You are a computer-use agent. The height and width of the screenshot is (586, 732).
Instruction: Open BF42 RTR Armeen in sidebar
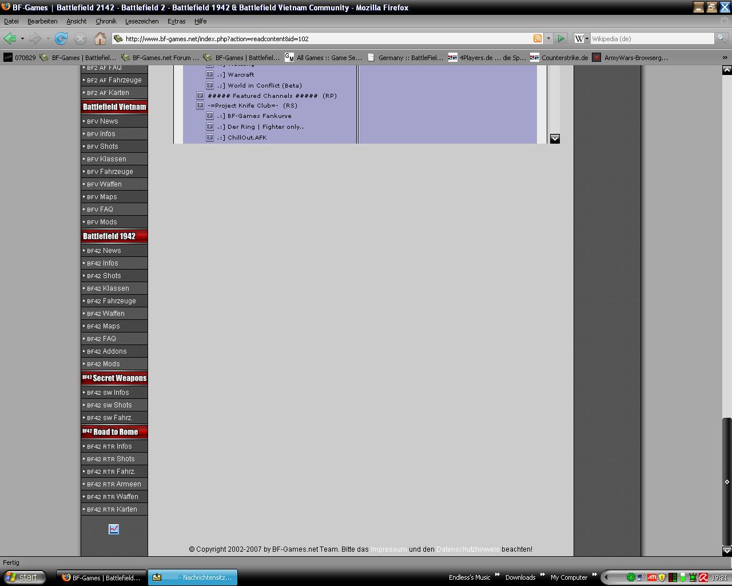(x=114, y=484)
